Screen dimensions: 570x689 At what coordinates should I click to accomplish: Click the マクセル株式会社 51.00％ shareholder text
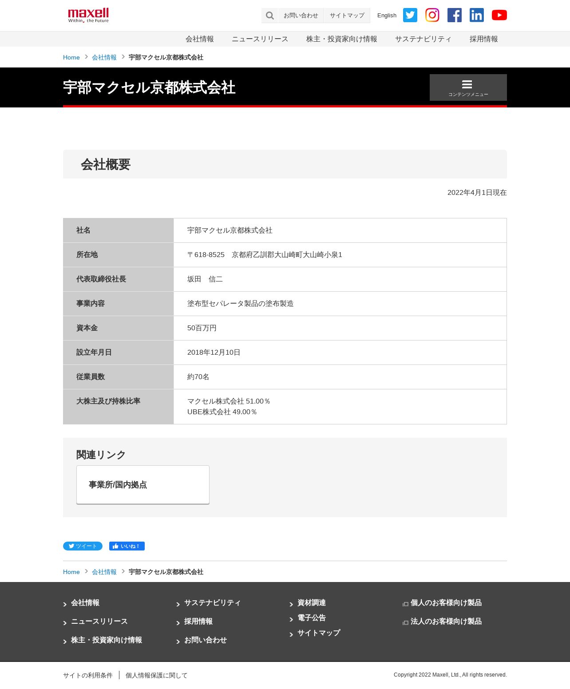pyautogui.click(x=229, y=401)
